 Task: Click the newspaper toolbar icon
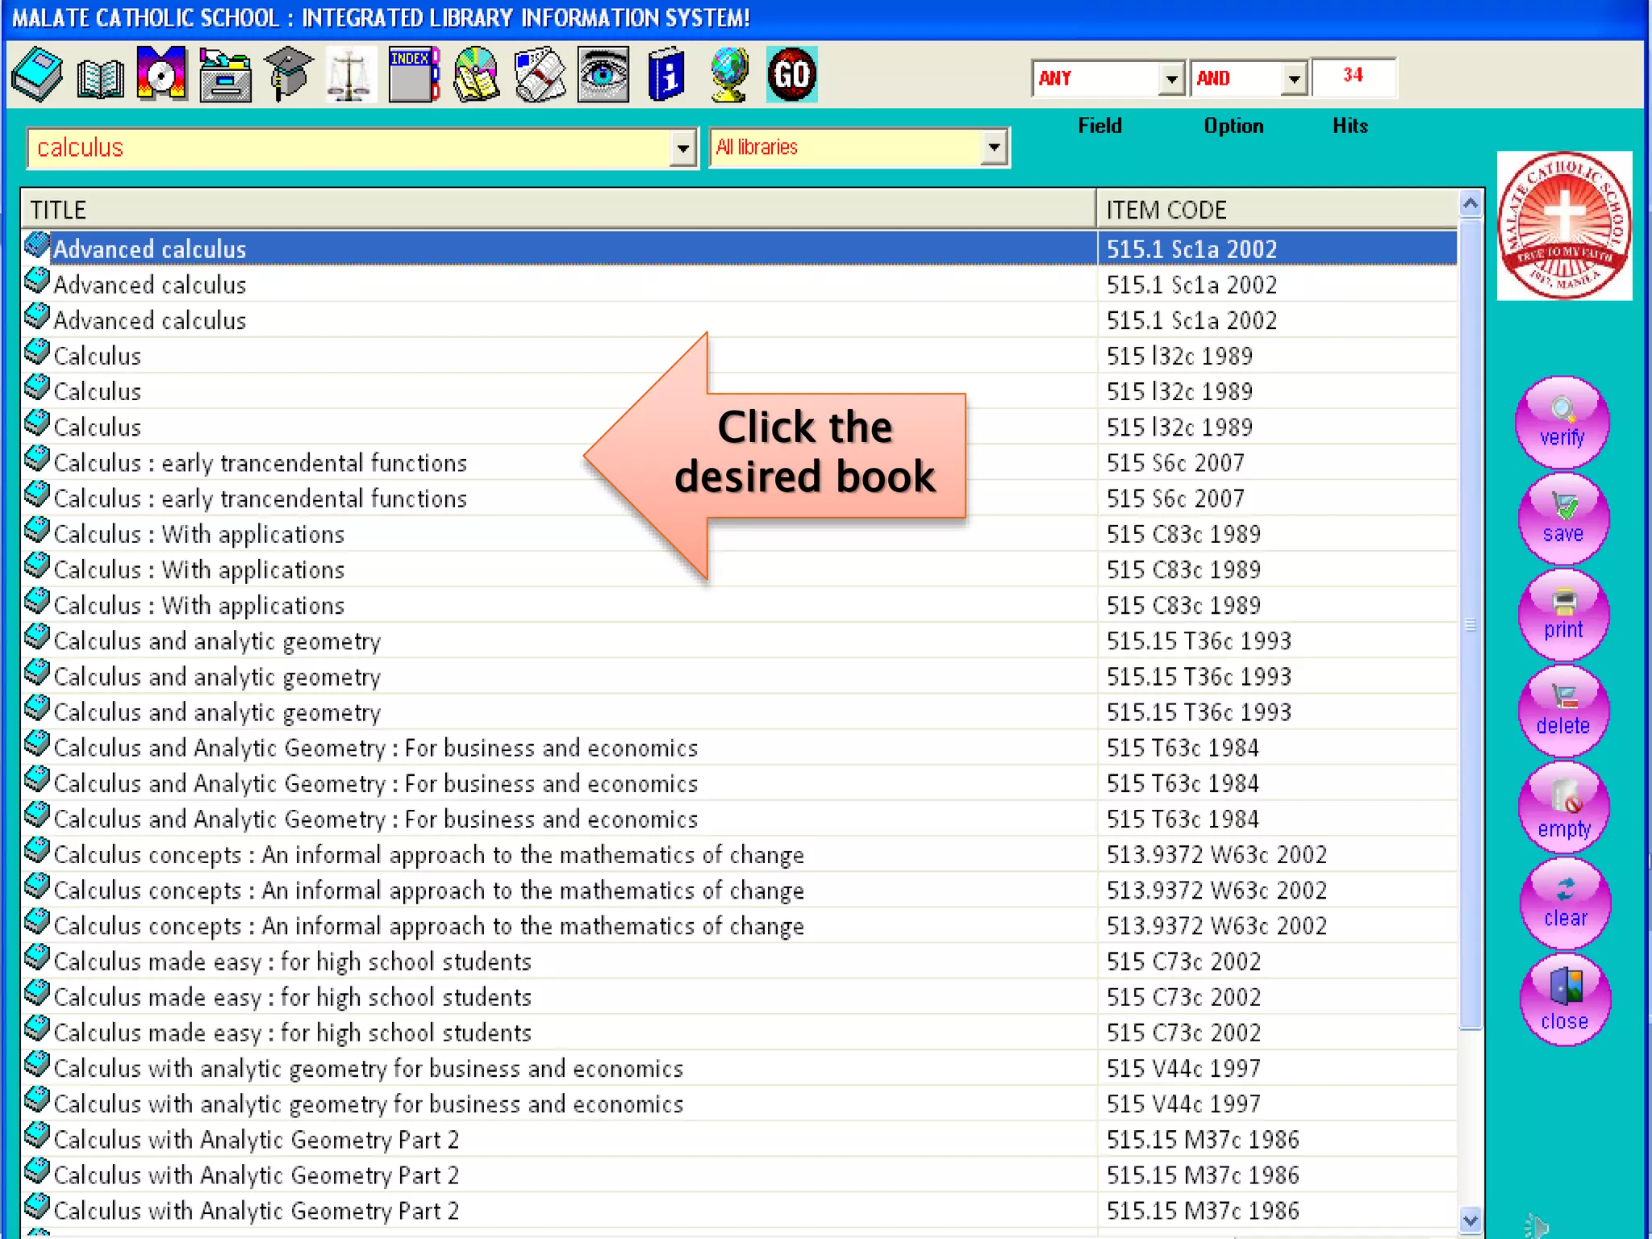(540, 75)
